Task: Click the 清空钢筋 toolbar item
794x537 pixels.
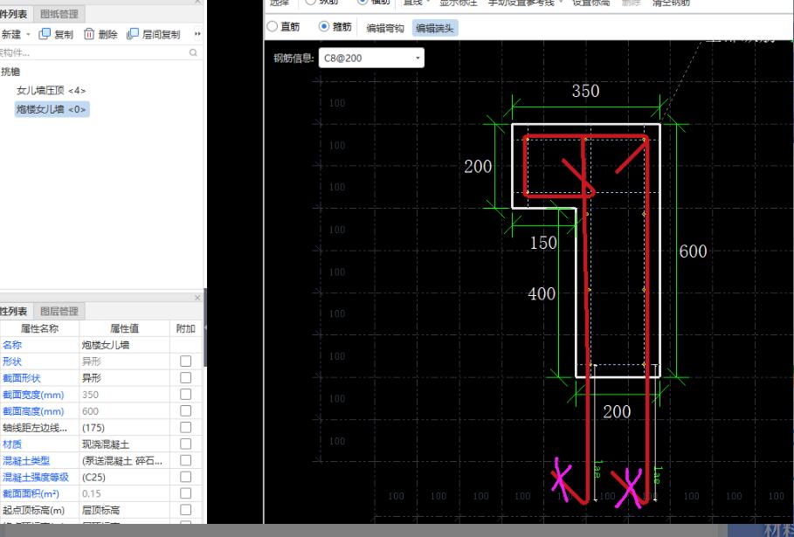Action: [x=671, y=3]
